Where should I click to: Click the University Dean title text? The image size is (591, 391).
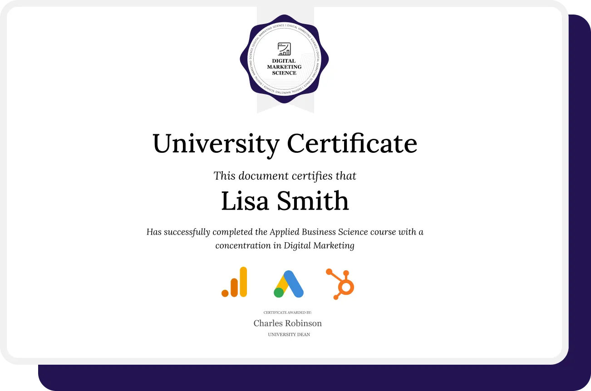pyautogui.click(x=289, y=334)
